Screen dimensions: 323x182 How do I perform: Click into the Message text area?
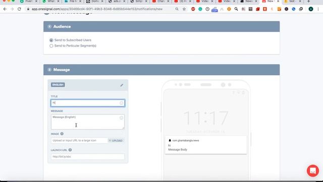[88, 122]
